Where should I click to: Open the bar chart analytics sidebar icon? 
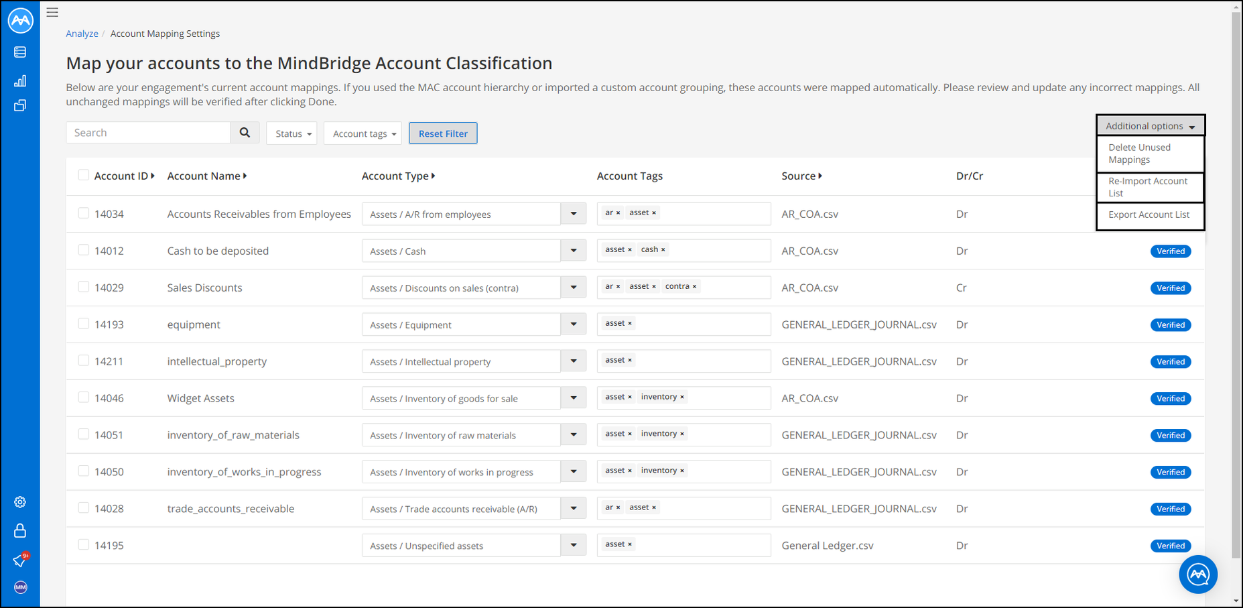[x=20, y=80]
